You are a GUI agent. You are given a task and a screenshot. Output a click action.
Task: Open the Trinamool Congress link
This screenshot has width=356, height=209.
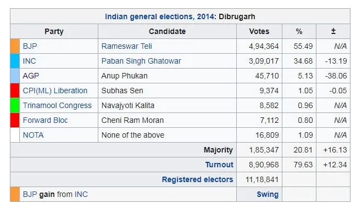(x=57, y=105)
